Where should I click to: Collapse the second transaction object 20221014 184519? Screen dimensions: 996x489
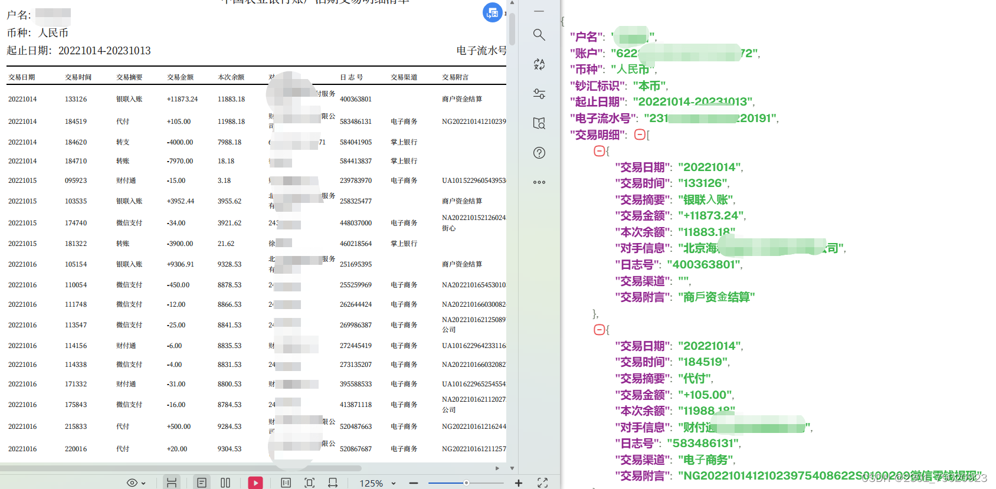[599, 330]
